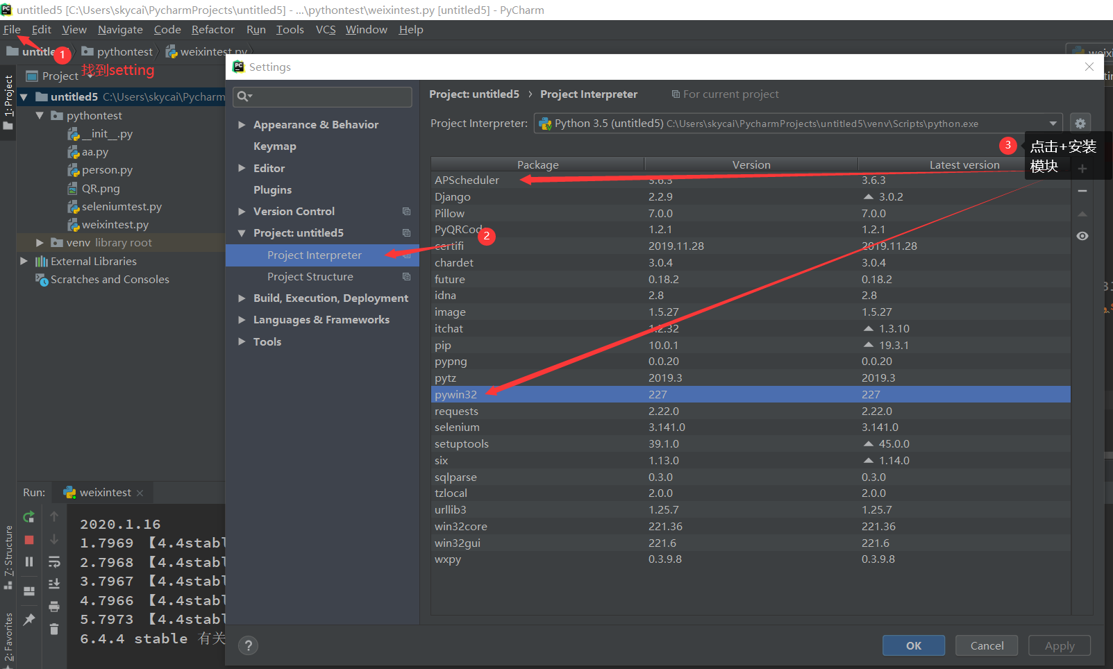This screenshot has height=669, width=1113.
Task: Open the Refactor menu
Action: (x=213, y=29)
